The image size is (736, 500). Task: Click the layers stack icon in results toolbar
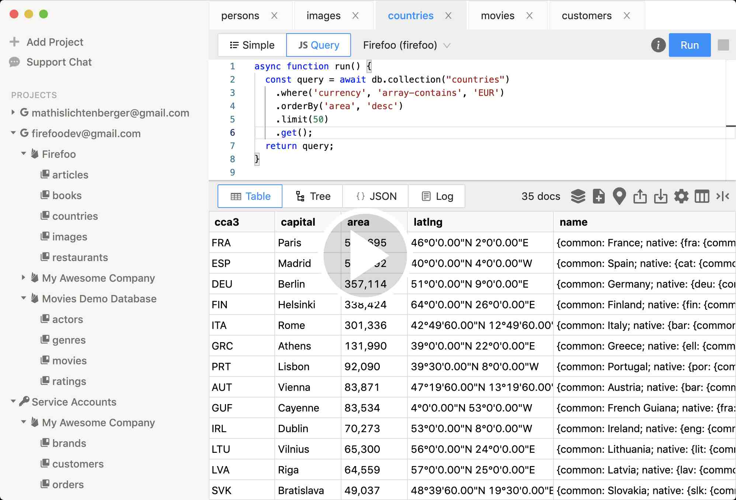(578, 196)
